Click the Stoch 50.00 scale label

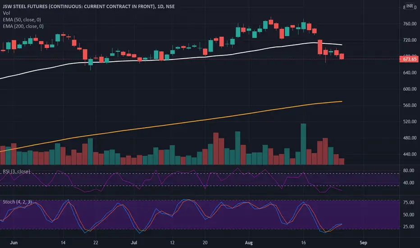click(x=409, y=215)
